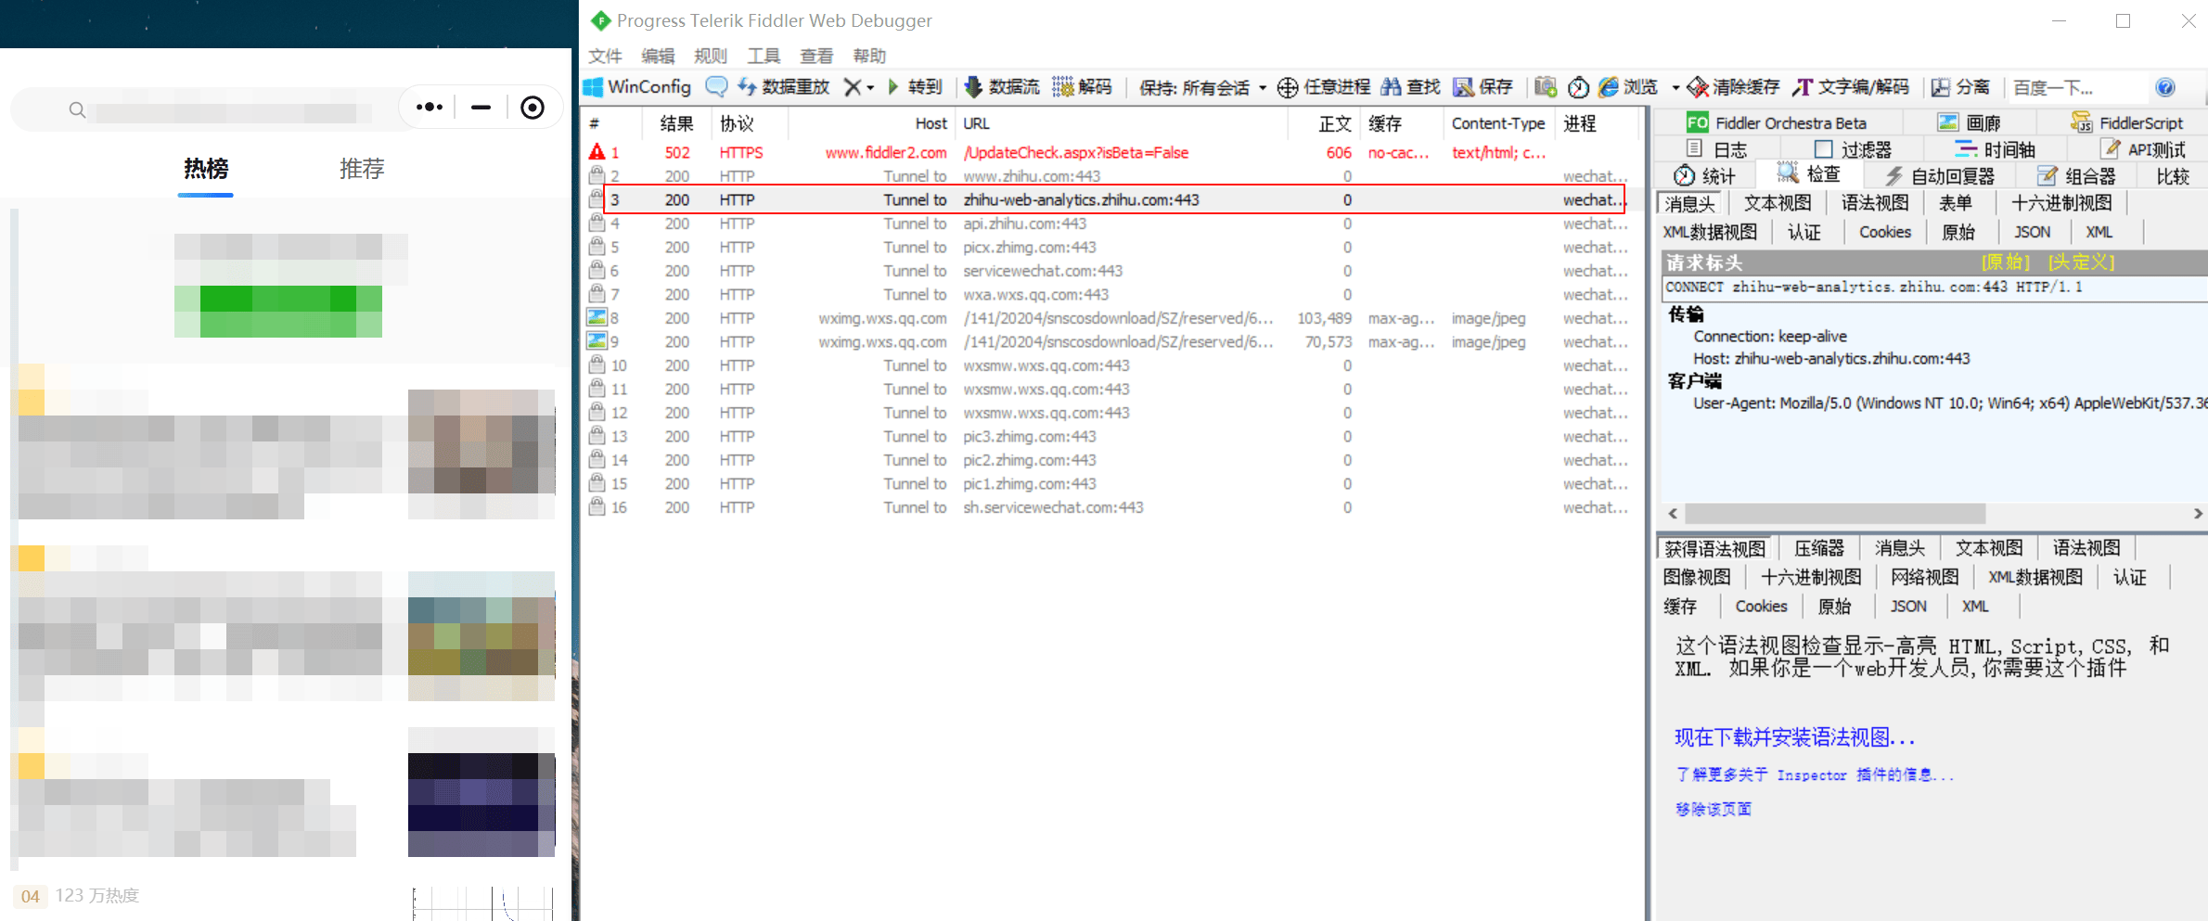This screenshot has height=921, width=2208.
Task: Replay sessions with 数据重放 button
Action: (x=784, y=87)
